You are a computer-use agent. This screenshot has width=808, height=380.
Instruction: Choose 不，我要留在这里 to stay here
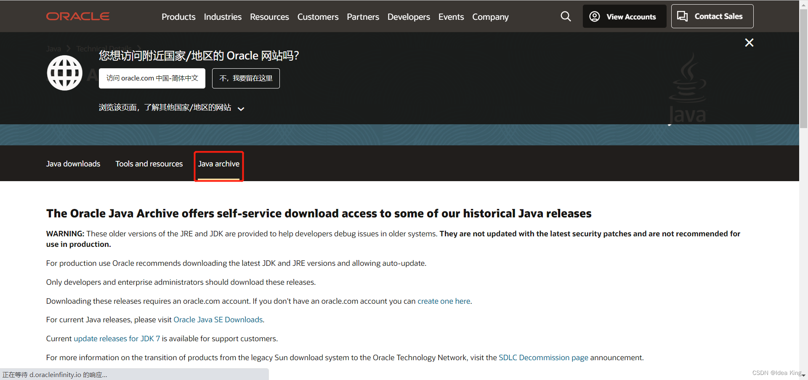[x=246, y=78]
